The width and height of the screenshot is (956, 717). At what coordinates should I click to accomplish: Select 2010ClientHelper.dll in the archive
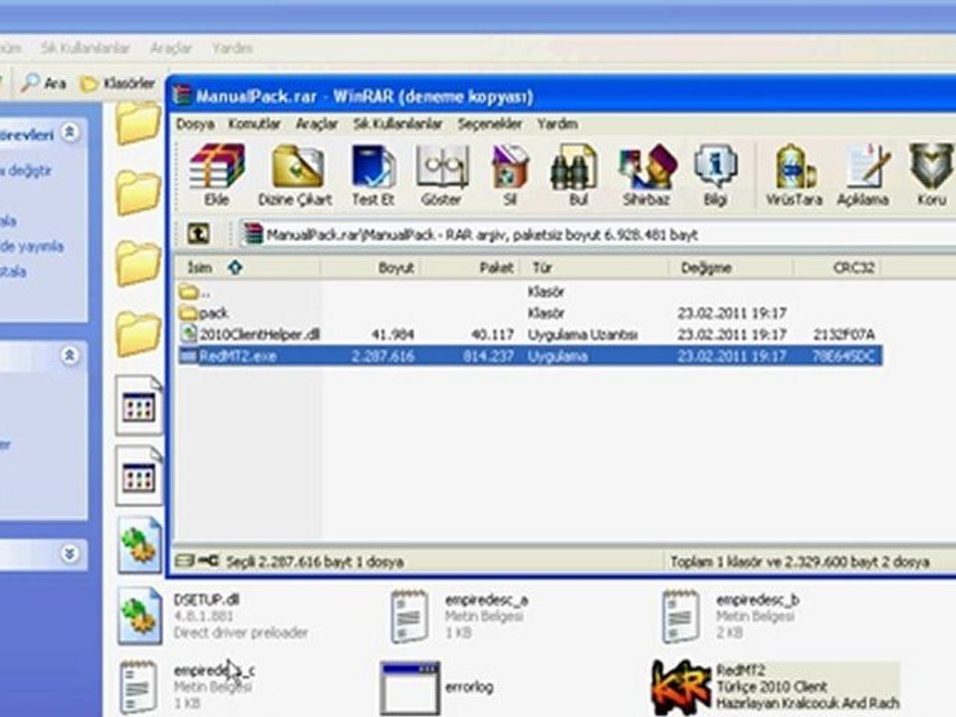[529, 335]
